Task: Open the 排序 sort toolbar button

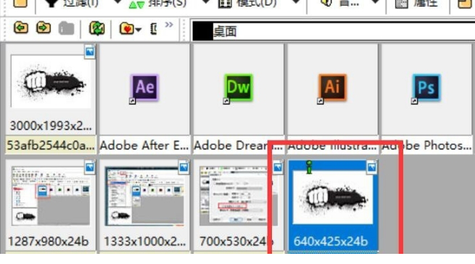Action: click(157, 4)
